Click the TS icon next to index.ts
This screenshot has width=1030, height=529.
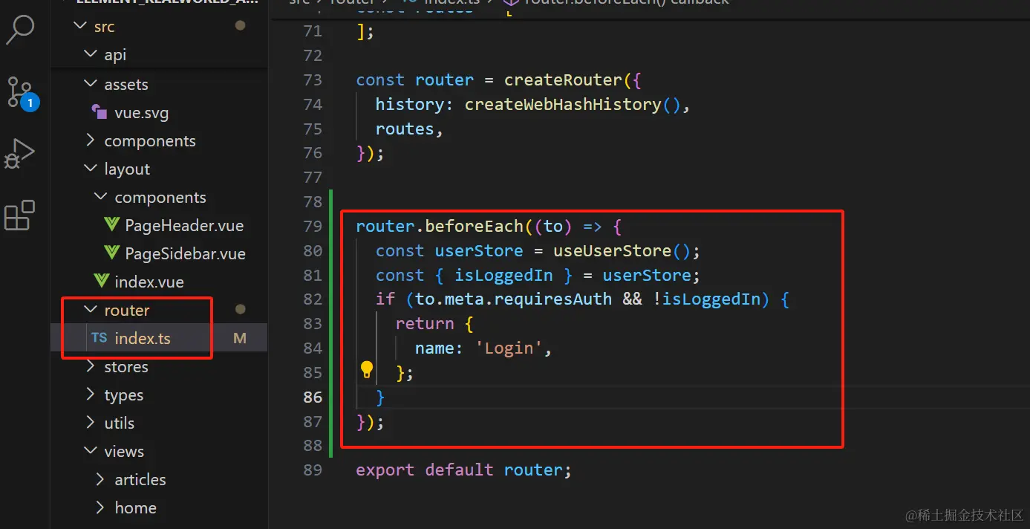click(x=99, y=338)
